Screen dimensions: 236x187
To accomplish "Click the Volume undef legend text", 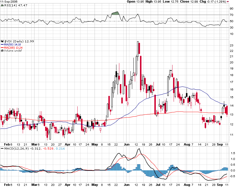I will [11, 51].
